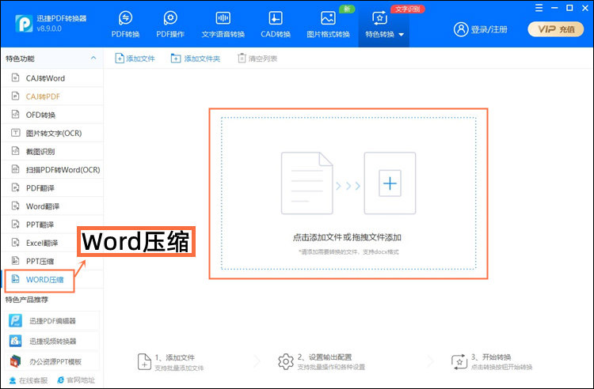The height and width of the screenshot is (389, 594).
Task: Click the plus add-file icon
Action: 390,183
